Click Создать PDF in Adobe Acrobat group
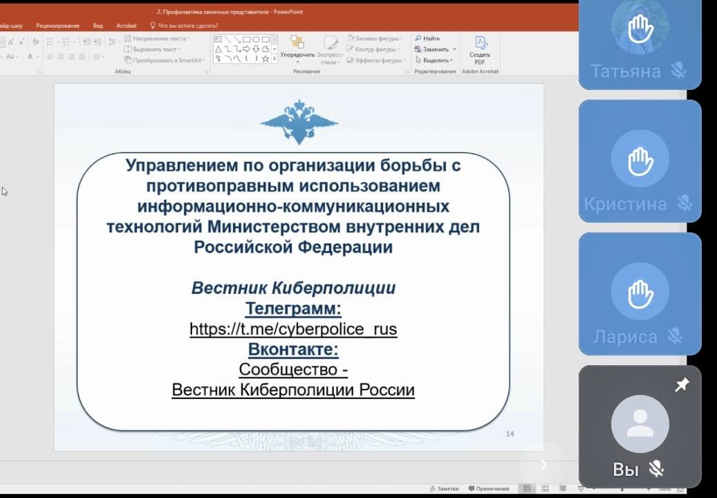Image resolution: width=717 pixels, height=498 pixels. coord(480,50)
